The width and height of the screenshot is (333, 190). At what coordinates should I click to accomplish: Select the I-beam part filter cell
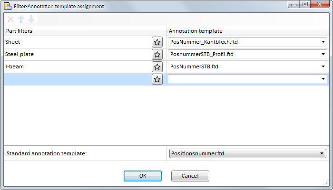78,66
